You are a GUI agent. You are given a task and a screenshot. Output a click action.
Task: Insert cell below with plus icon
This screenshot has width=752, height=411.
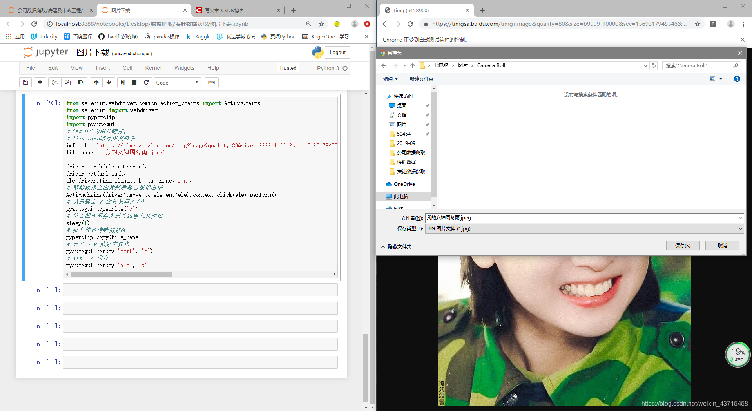(x=40, y=82)
